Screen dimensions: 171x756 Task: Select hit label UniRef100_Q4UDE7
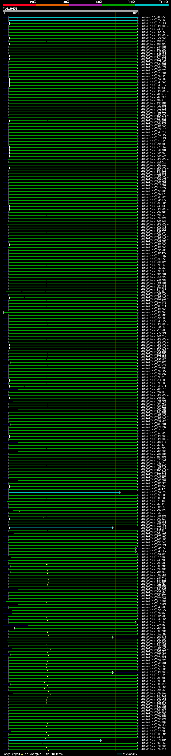[153, 551]
